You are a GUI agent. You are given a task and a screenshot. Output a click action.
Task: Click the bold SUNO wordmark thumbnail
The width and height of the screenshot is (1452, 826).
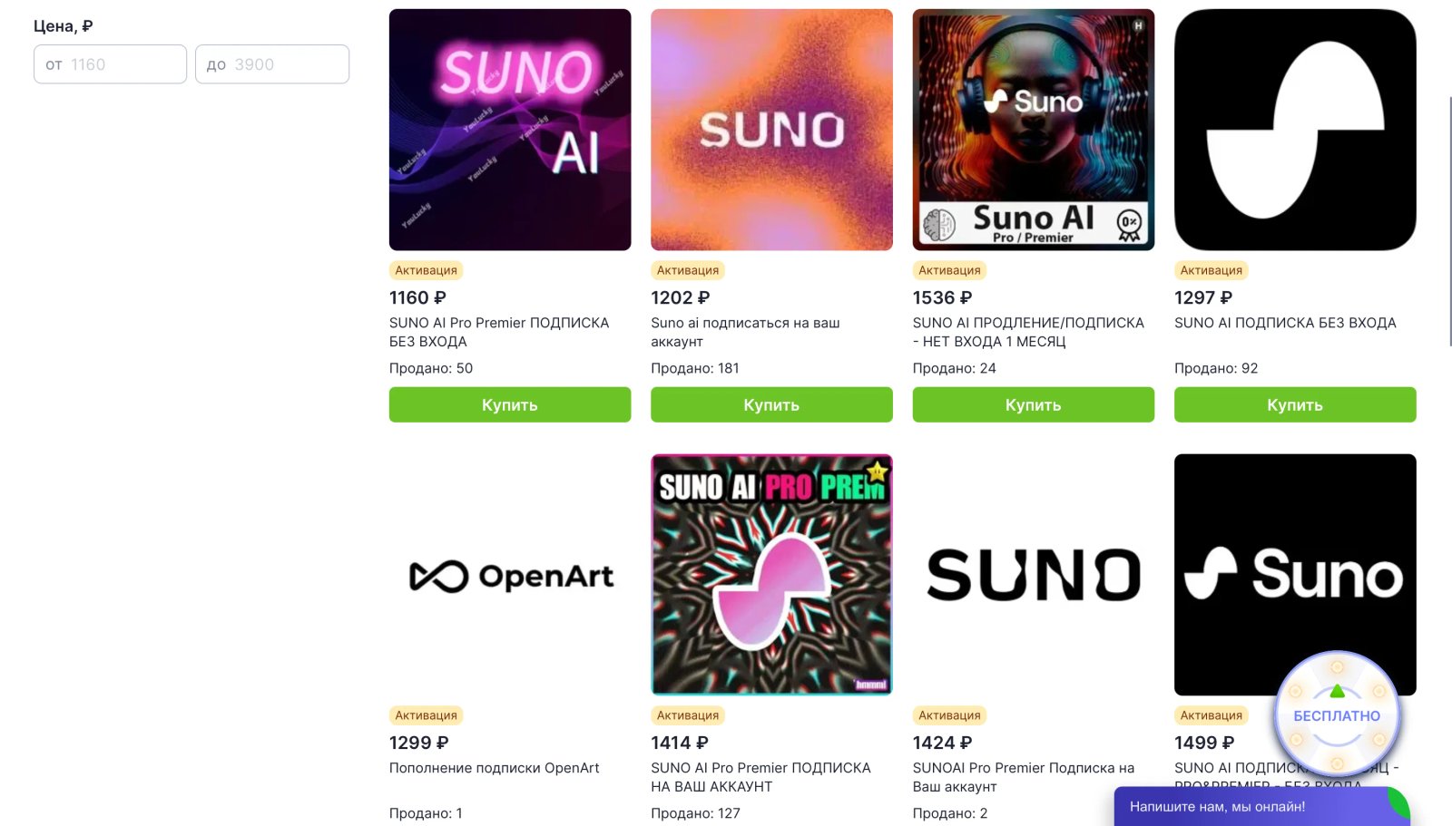(1033, 575)
